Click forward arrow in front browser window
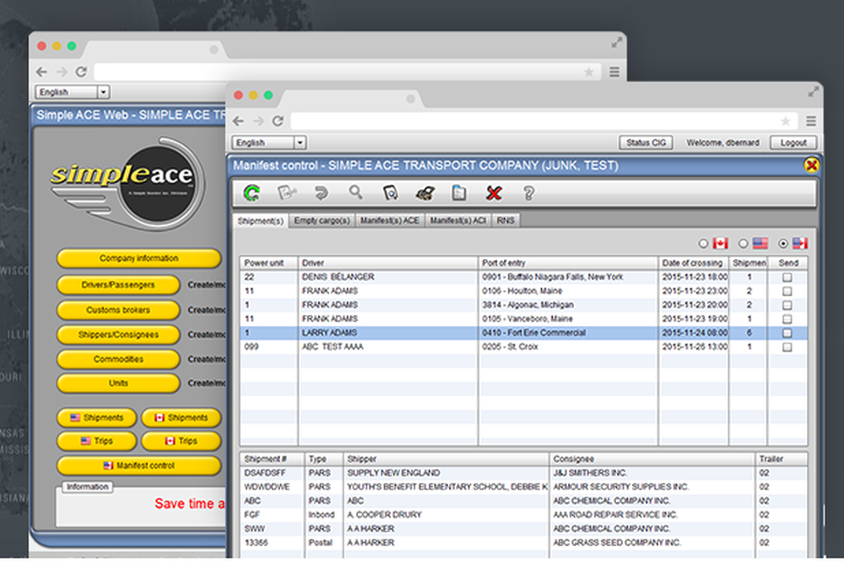The image size is (844, 573). pyautogui.click(x=258, y=121)
